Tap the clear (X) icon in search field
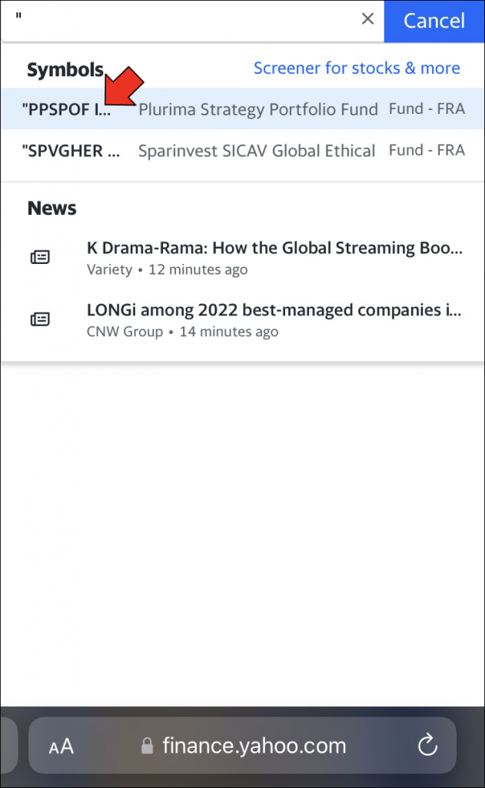 [367, 19]
